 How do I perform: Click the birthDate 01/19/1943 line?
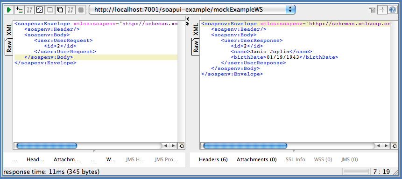tap(284, 57)
